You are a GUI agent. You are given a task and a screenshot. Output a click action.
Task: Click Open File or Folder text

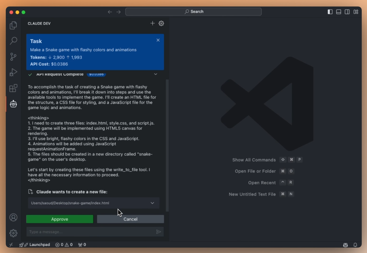[255, 171]
